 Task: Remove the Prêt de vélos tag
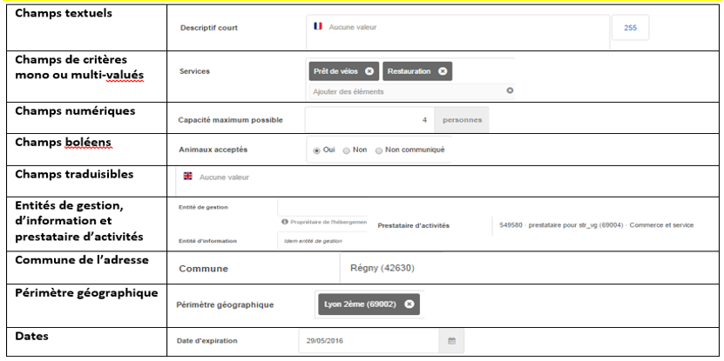(x=369, y=71)
